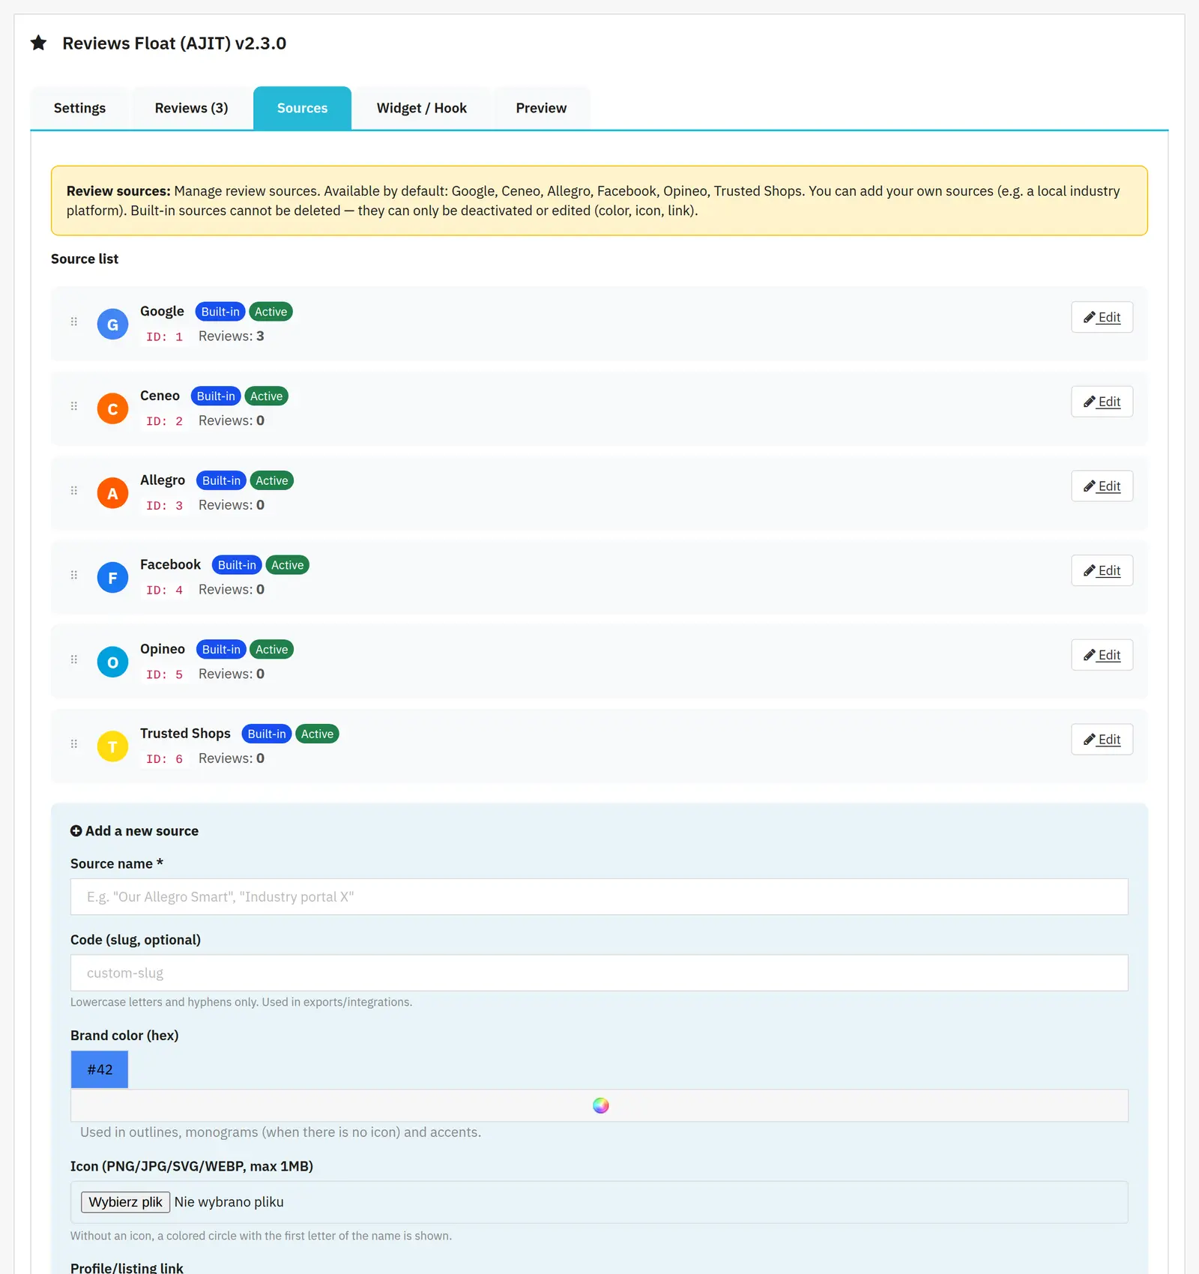Click the Built-in badge on Trusted Shops row

point(267,734)
